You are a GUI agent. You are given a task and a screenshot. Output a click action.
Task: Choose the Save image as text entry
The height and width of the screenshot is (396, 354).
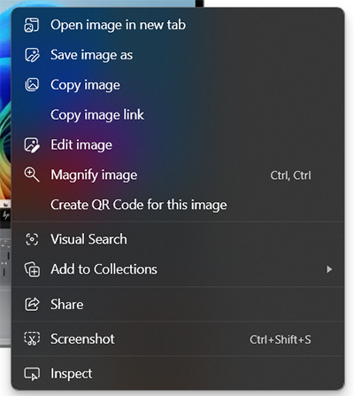[92, 55]
